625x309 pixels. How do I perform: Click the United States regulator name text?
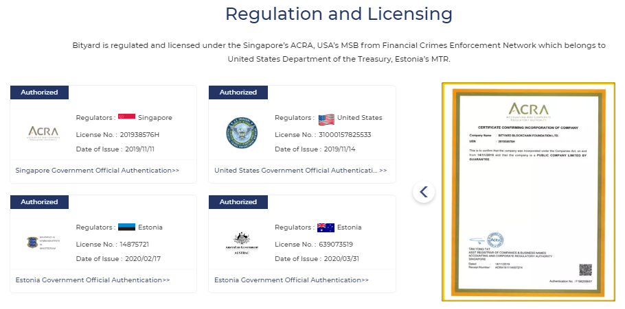[x=359, y=118]
